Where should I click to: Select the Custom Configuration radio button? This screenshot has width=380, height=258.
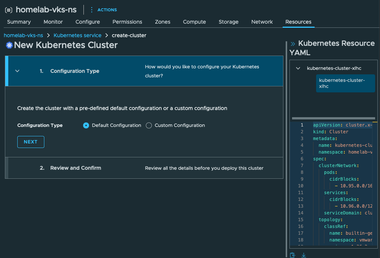pos(149,125)
